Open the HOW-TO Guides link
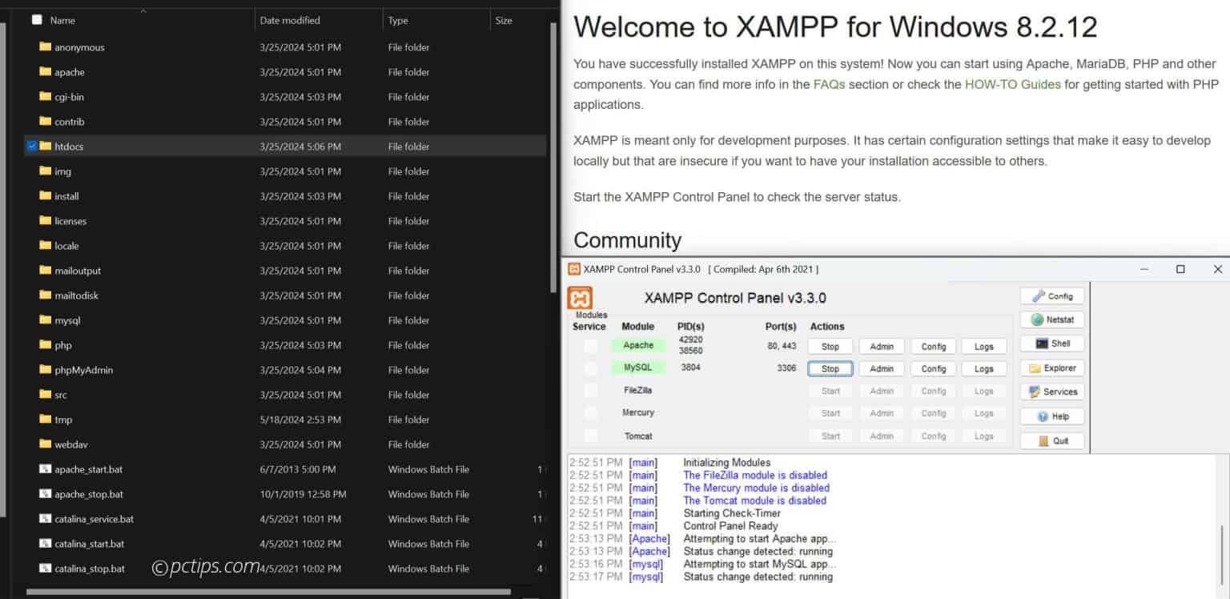 pyautogui.click(x=1012, y=84)
